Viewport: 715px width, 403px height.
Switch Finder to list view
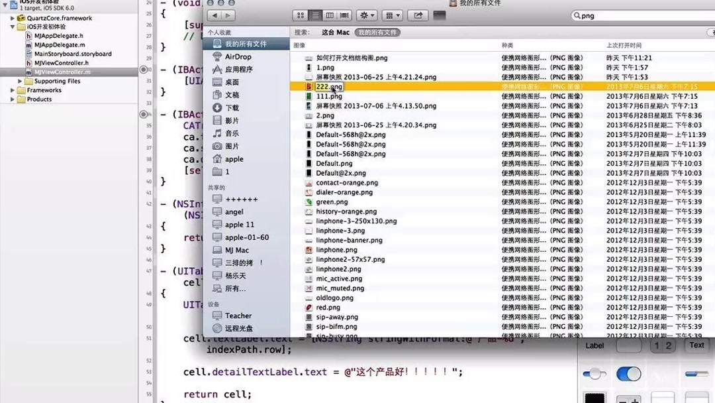click(315, 15)
